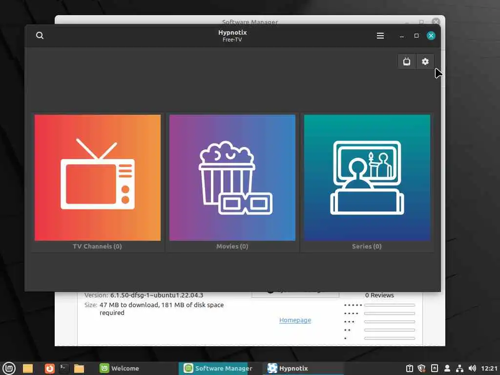Open the update manager shield tray icon
Viewport: 500px width, 375px height.
coord(421,368)
